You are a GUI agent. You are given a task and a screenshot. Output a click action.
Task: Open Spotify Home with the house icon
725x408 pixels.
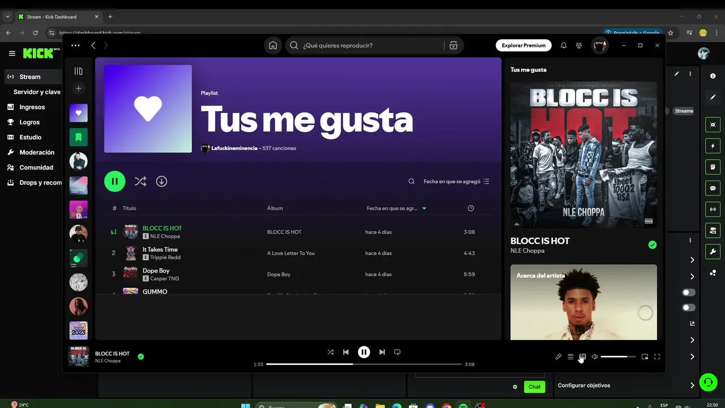273,45
